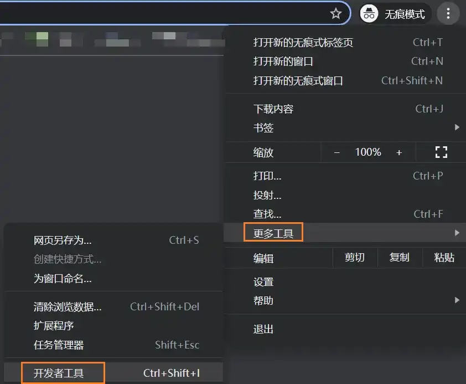
Task: Click the incognito mode icon
Action: coord(369,14)
